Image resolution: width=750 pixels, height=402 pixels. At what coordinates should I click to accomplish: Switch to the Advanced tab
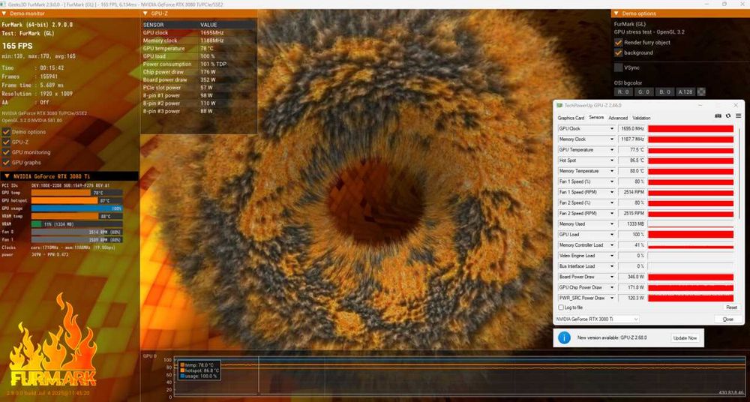(x=617, y=118)
